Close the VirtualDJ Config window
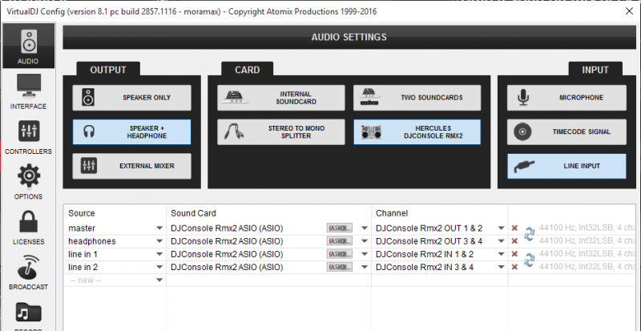641x331 pixels. pyautogui.click(x=630, y=11)
